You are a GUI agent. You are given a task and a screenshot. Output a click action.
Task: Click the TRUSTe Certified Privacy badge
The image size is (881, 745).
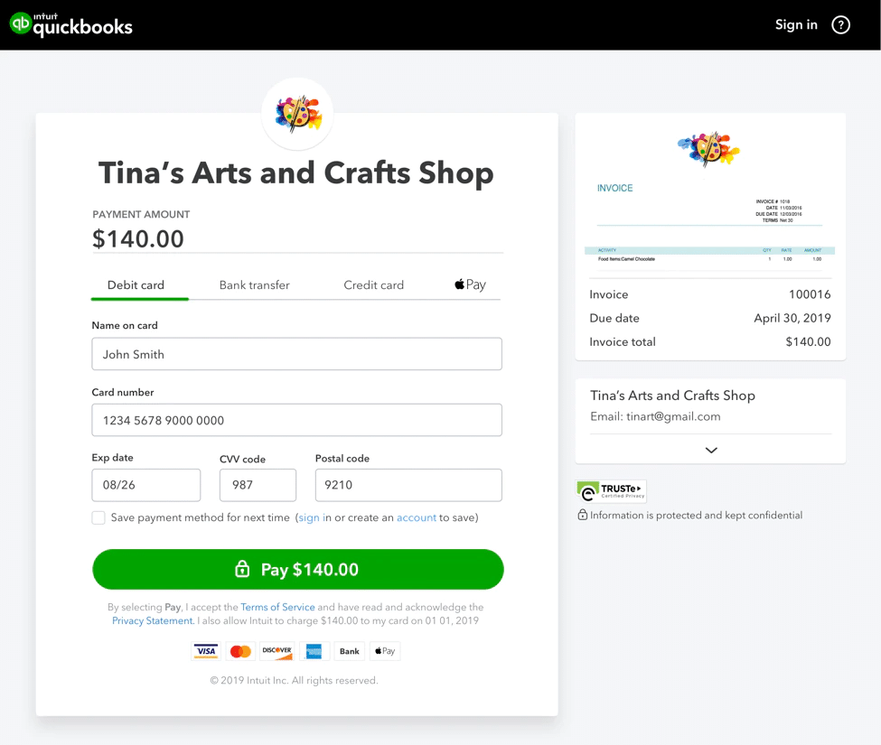pos(611,490)
